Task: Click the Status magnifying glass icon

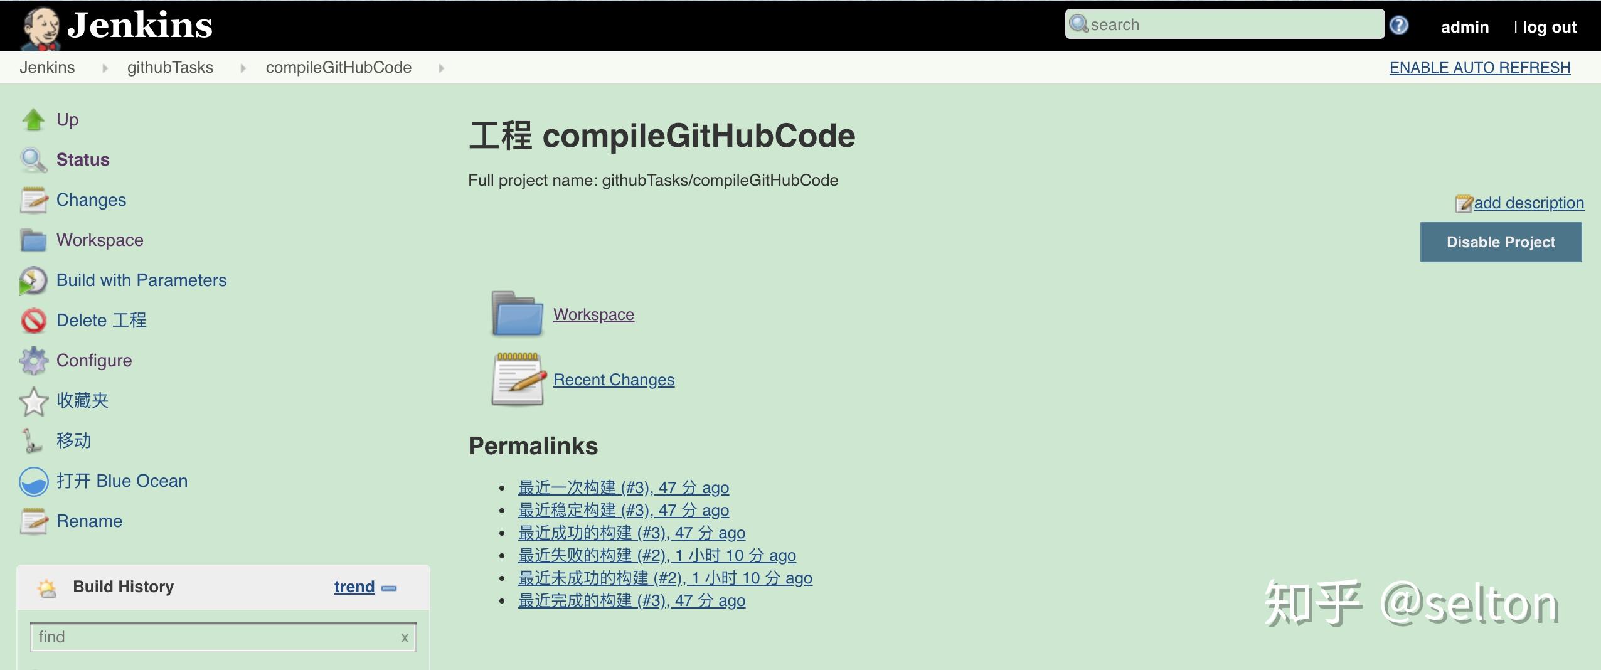Action: click(33, 160)
